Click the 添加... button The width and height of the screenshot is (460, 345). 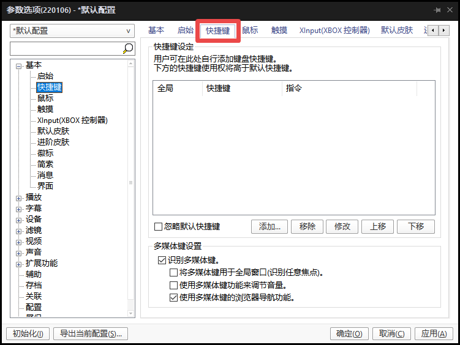(x=270, y=227)
